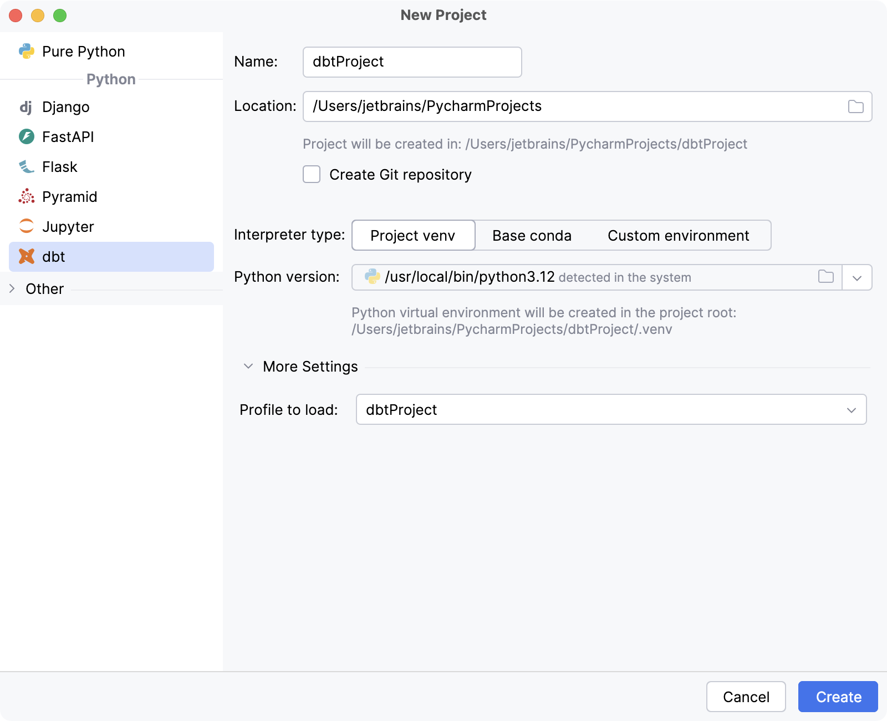Browse for location using folder icon
Screen dimensions: 887x721
point(855,106)
